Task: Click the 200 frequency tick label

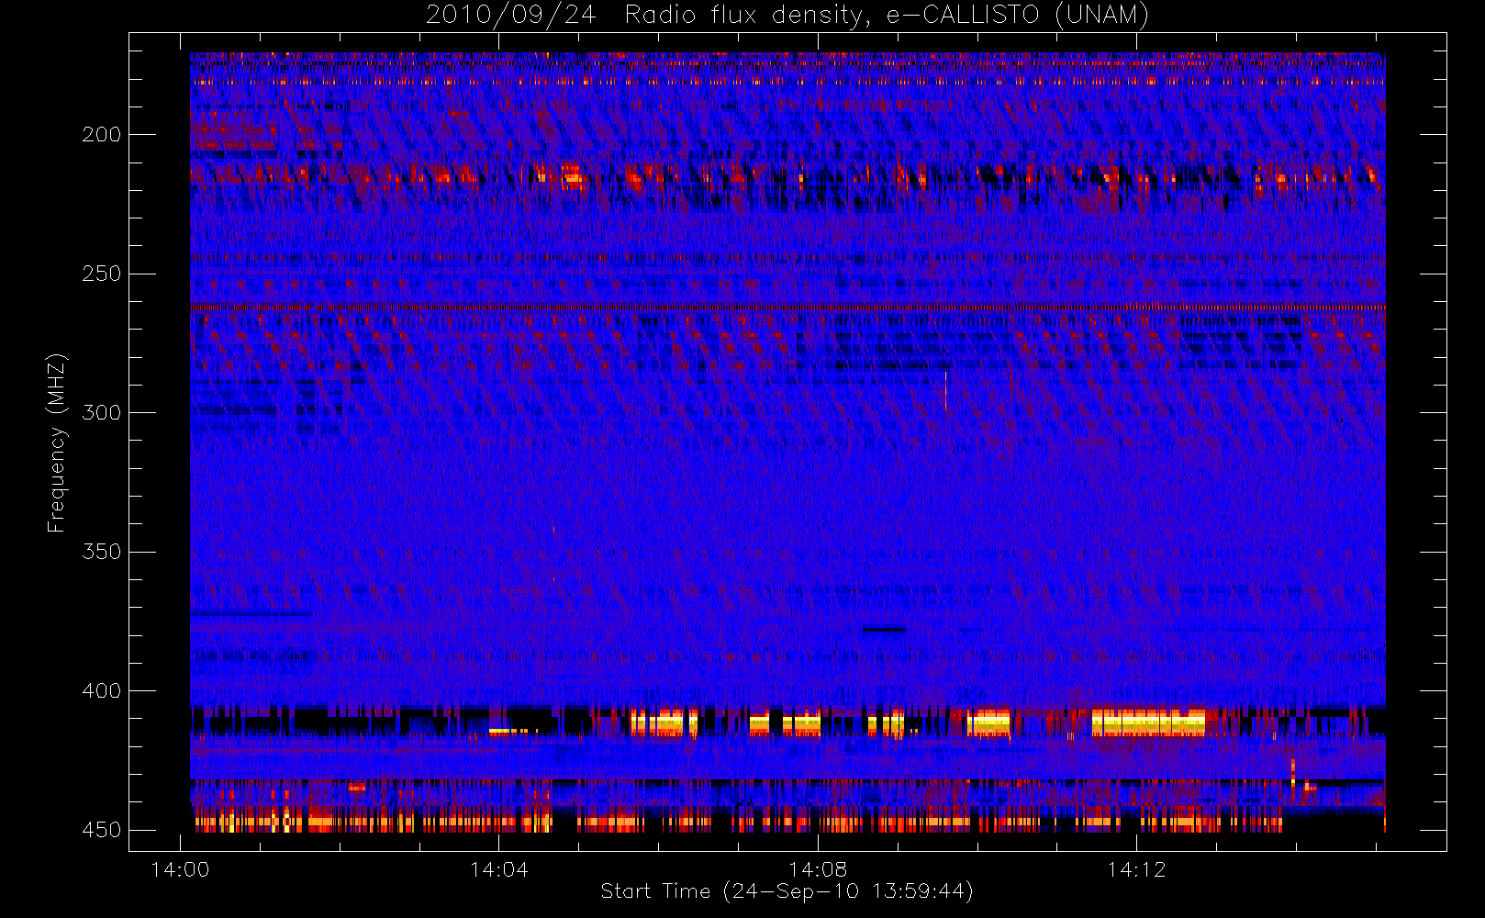Action: click(x=101, y=134)
